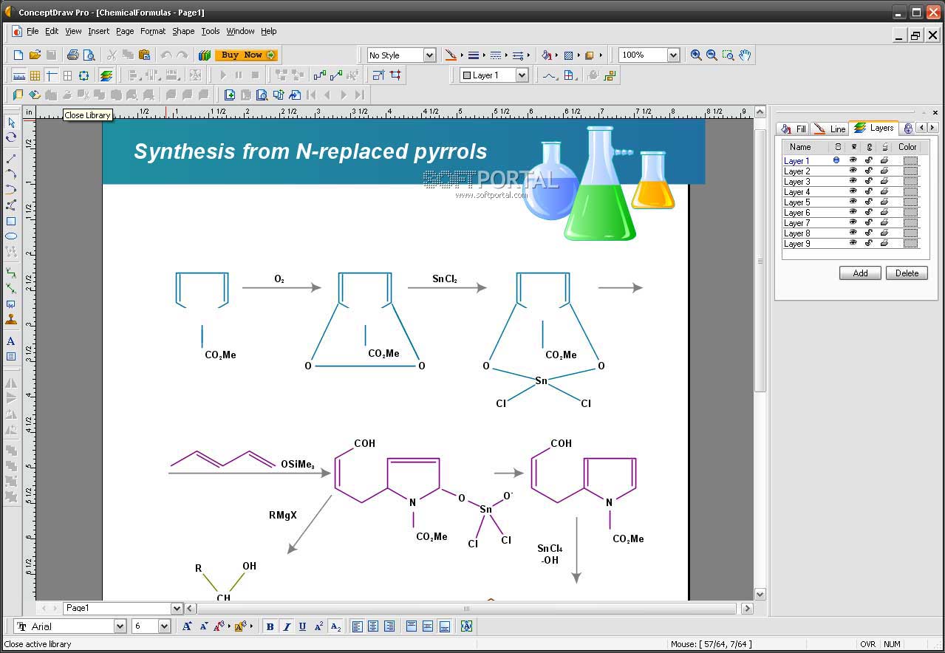Select the Text tool in left toolbar
Image resolution: width=945 pixels, height=653 pixels.
(x=11, y=341)
